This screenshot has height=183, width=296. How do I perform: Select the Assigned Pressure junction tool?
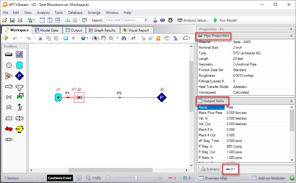point(19,76)
